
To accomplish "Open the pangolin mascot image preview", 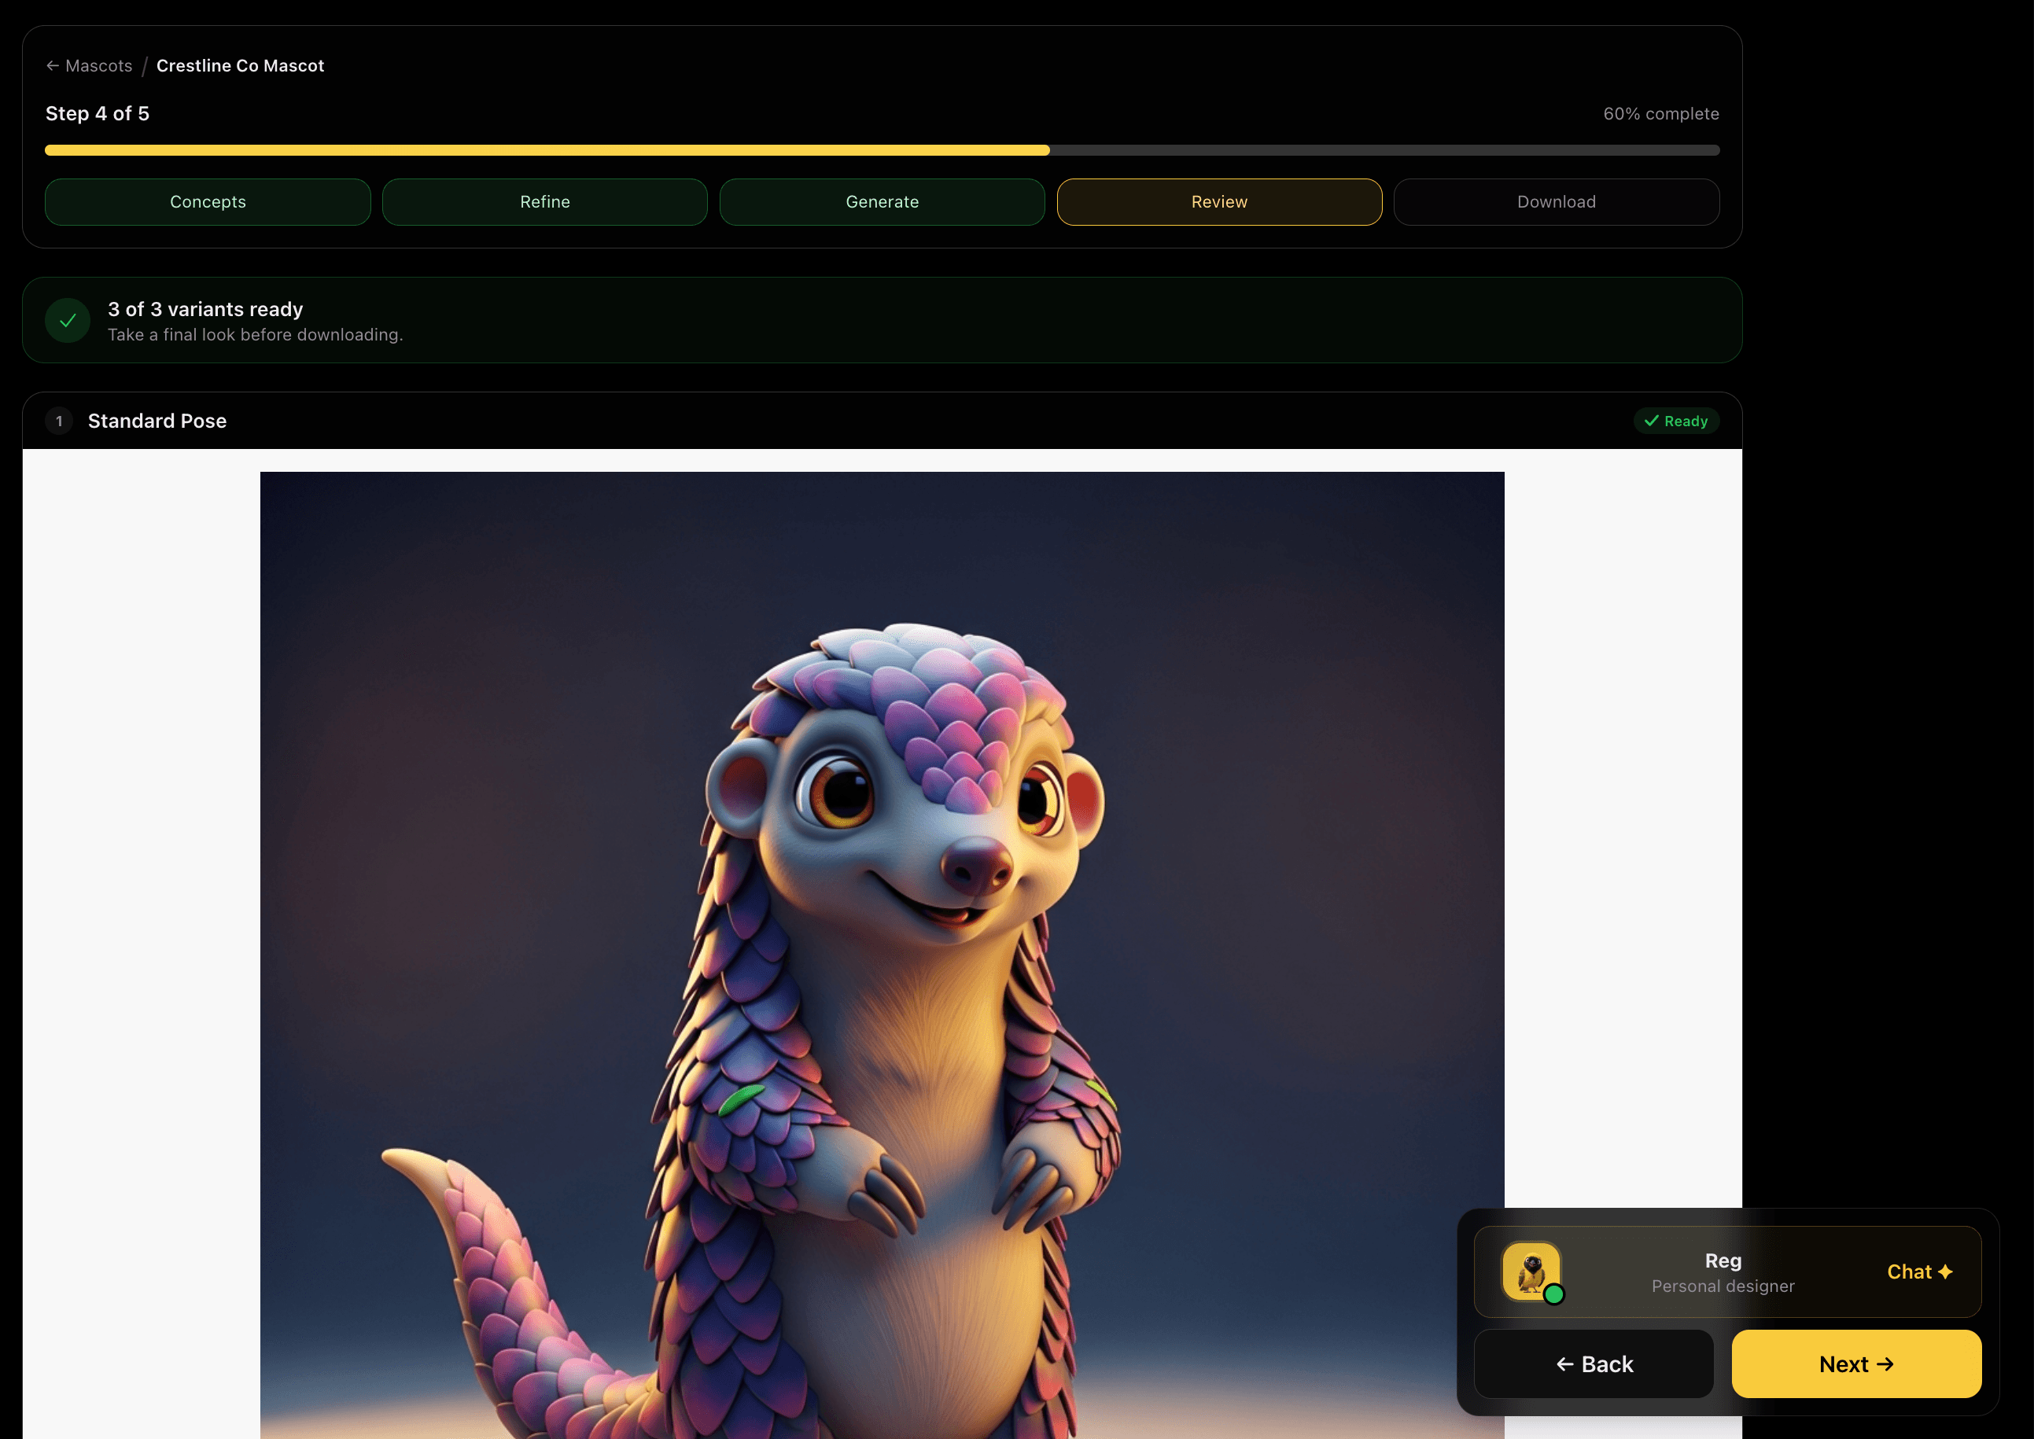I will pyautogui.click(x=882, y=955).
